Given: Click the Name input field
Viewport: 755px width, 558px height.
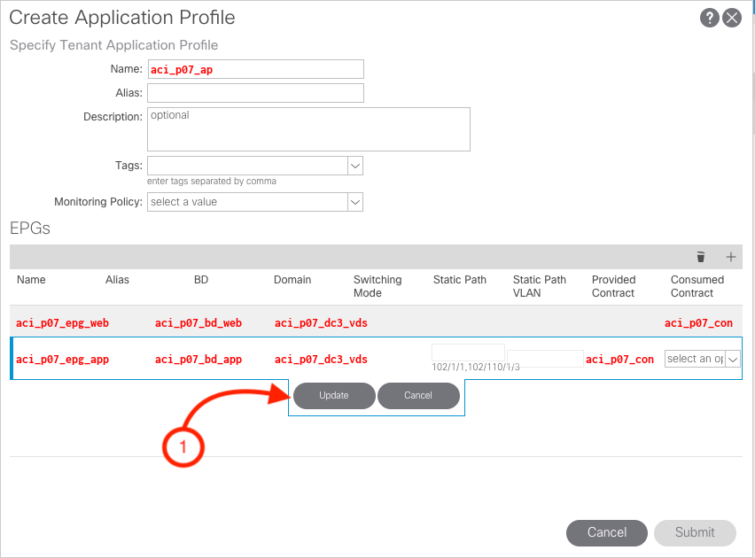Looking at the screenshot, I should (x=255, y=69).
